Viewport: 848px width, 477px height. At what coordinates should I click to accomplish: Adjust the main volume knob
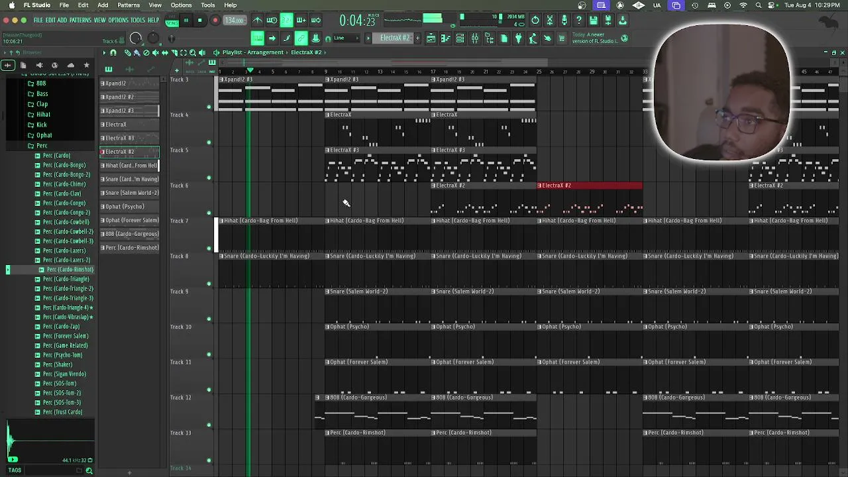[136, 38]
